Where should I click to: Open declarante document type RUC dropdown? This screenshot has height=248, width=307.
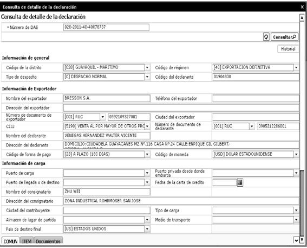pyautogui.click(x=252, y=126)
